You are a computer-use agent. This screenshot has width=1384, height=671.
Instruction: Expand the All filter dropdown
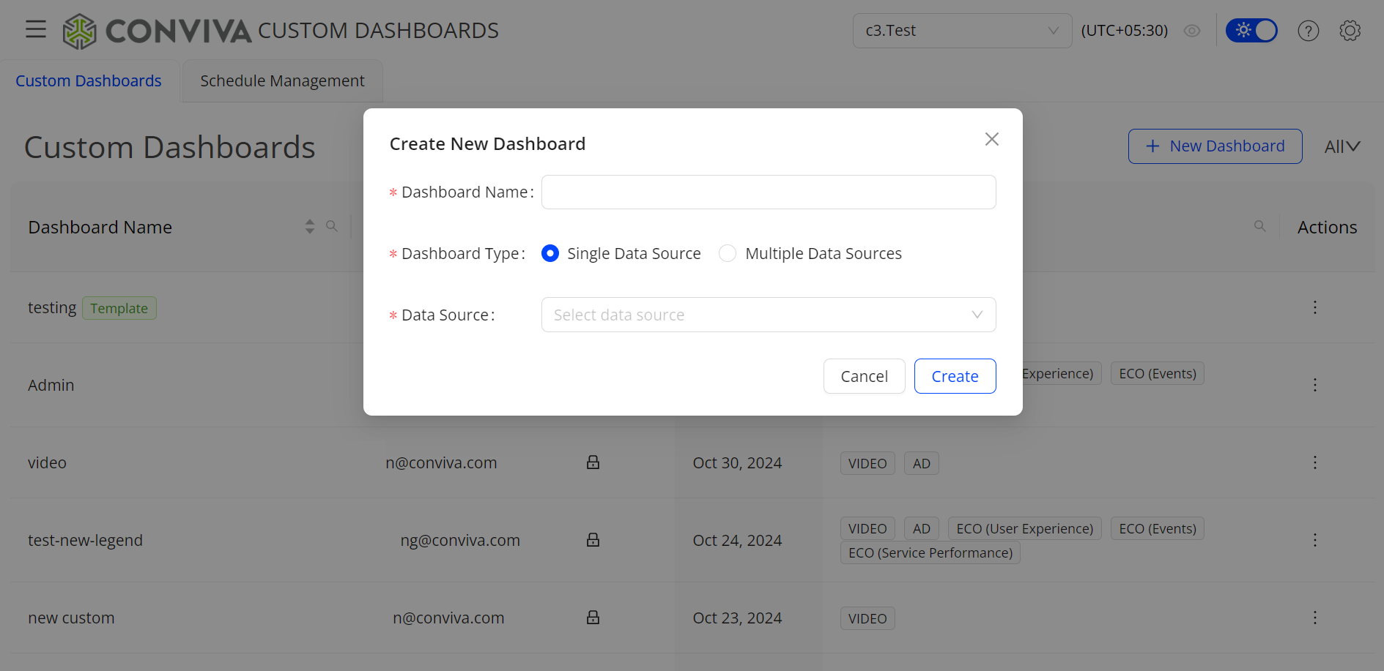pyautogui.click(x=1342, y=146)
